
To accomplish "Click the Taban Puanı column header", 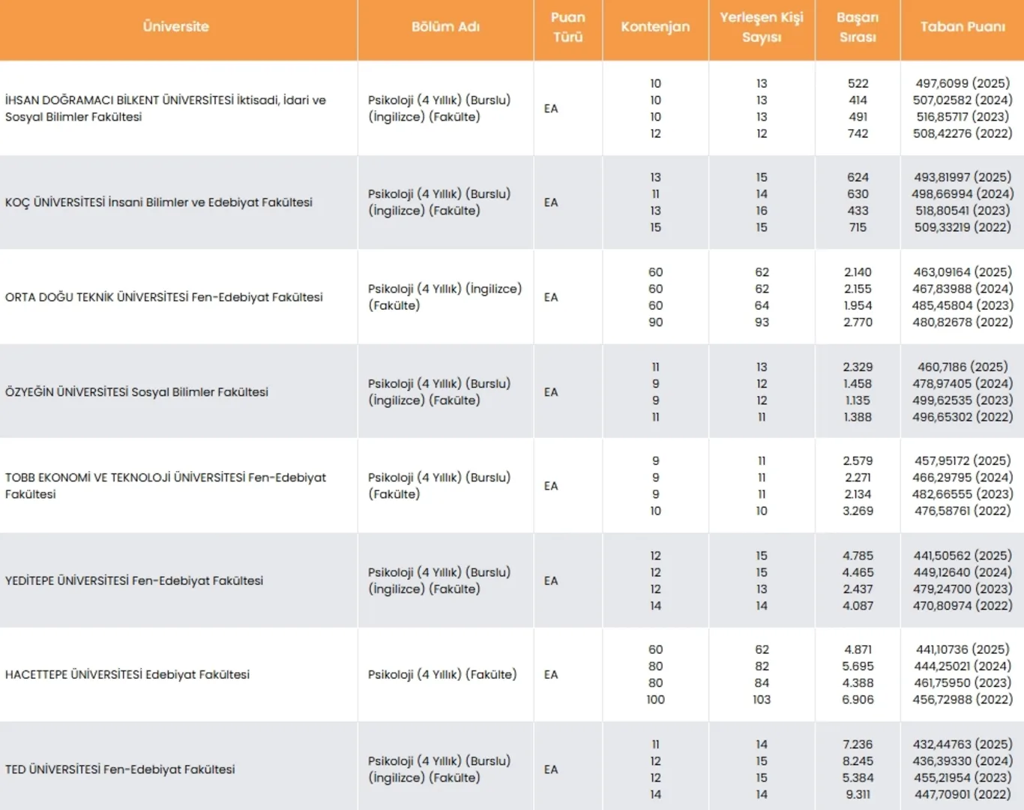I will coord(963,26).
